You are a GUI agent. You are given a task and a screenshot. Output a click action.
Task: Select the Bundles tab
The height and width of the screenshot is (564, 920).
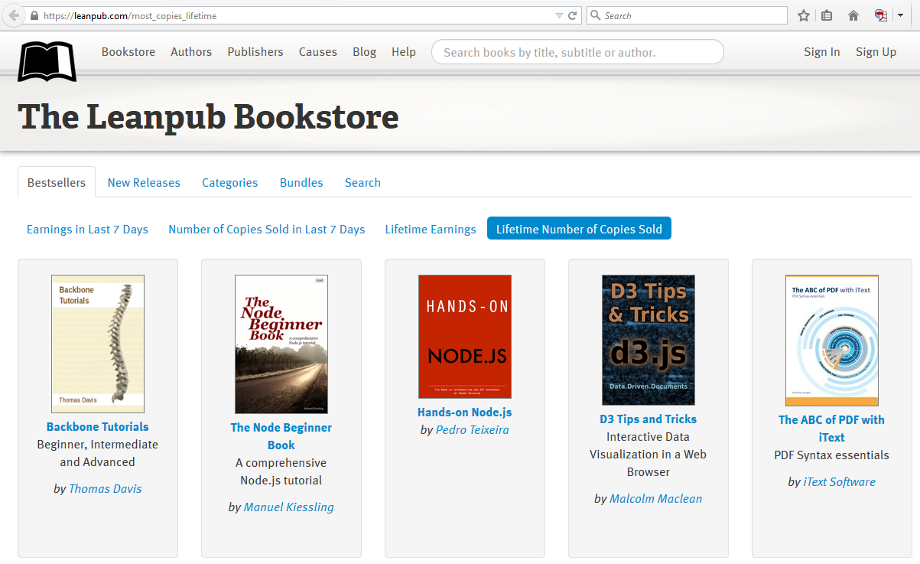click(x=301, y=183)
